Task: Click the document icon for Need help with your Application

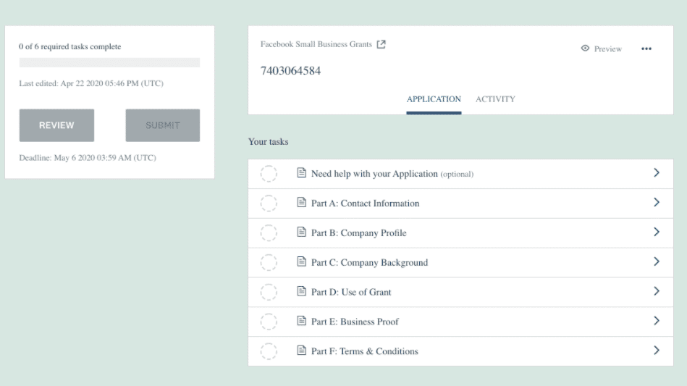Action: pos(301,172)
